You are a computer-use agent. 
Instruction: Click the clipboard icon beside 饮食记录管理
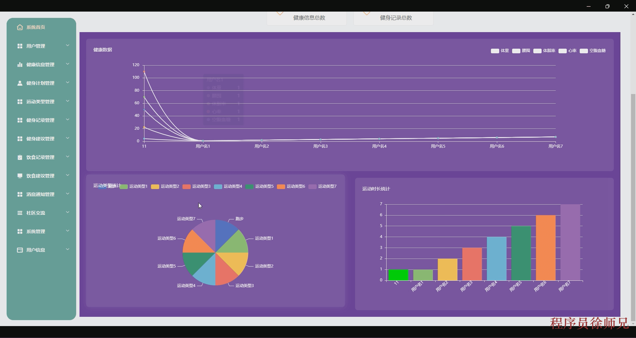coord(20,157)
